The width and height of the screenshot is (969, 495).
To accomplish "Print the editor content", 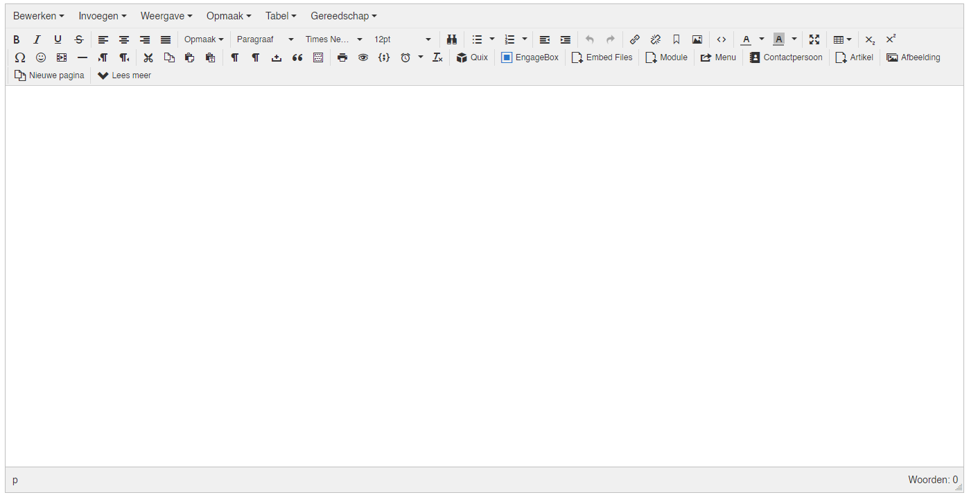I will pyautogui.click(x=342, y=57).
